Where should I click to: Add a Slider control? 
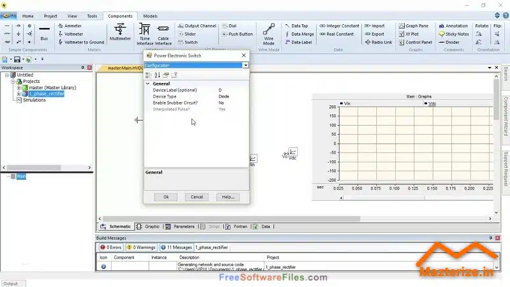tap(187, 34)
